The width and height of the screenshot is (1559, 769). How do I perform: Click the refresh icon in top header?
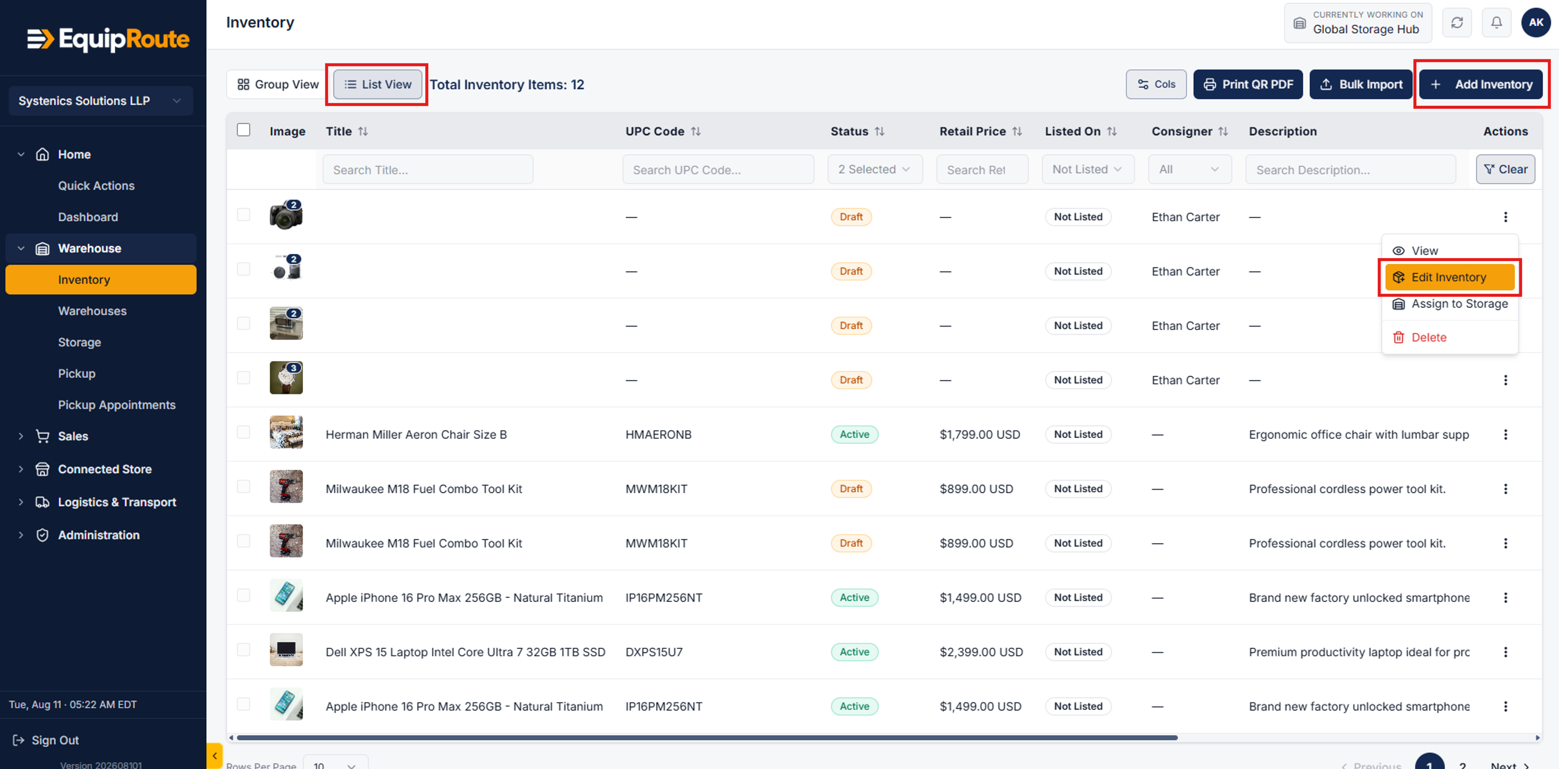(x=1457, y=23)
